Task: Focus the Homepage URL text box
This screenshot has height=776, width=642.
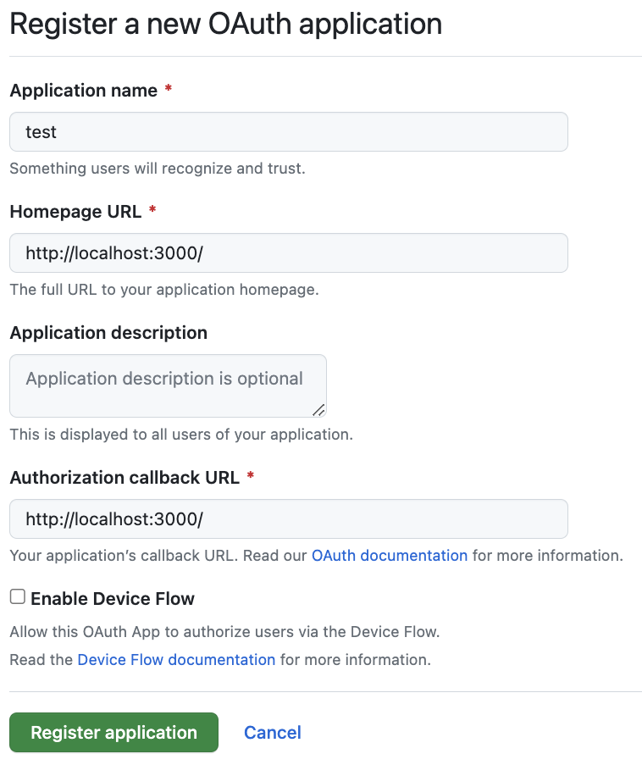Action: coord(288,253)
